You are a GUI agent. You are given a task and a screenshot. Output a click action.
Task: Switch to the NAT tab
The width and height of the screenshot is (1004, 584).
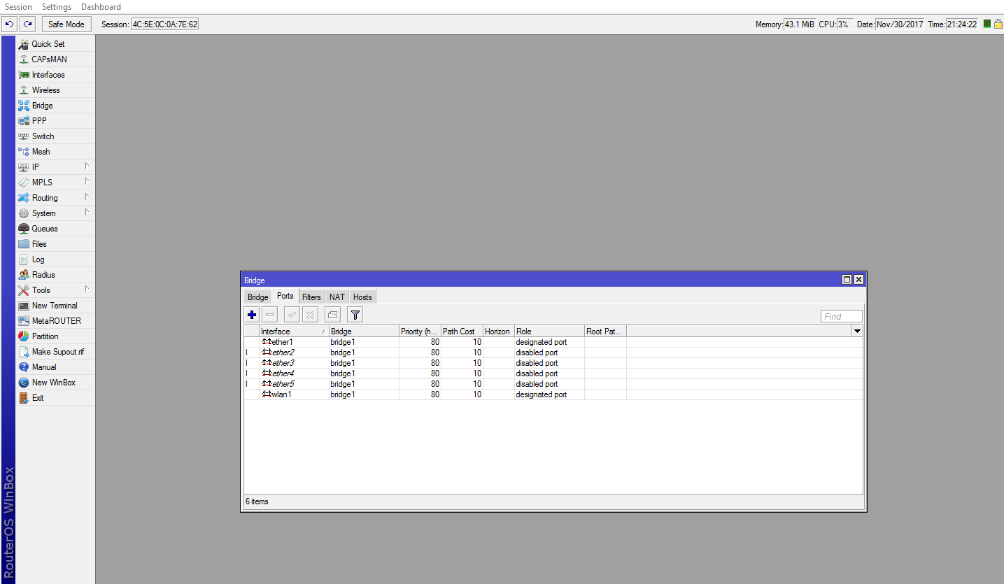(337, 297)
